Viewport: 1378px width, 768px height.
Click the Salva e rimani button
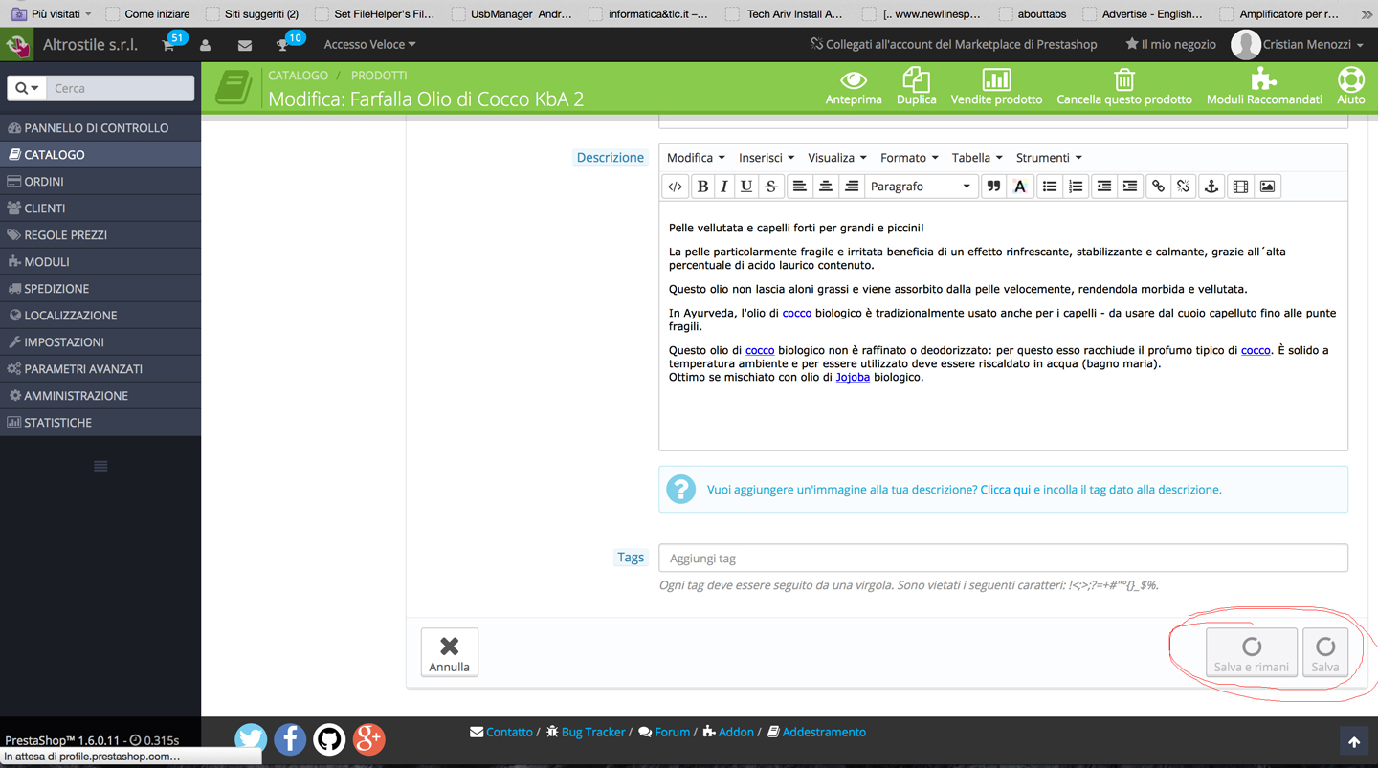click(x=1252, y=652)
